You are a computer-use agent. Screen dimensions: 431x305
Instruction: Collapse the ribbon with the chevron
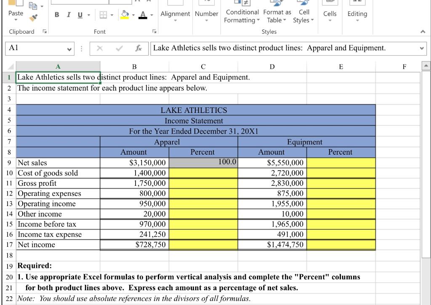pos(423,32)
